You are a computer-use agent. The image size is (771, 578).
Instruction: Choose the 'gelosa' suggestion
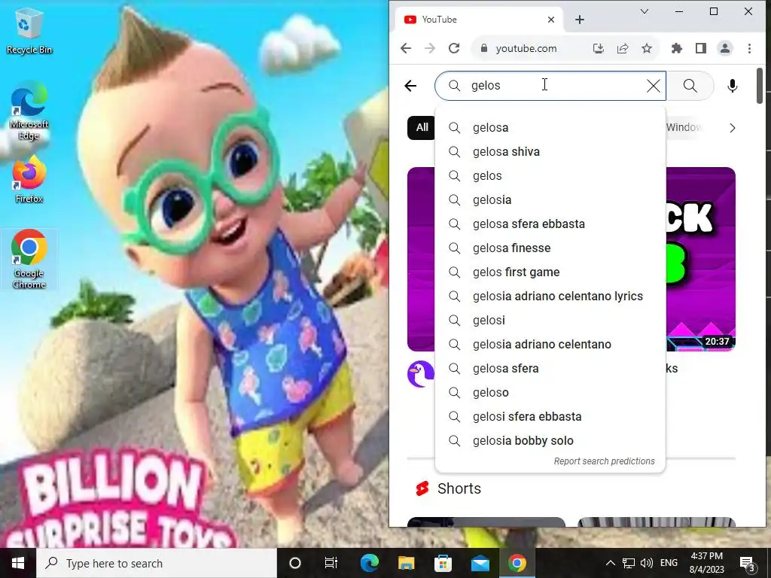550,128
